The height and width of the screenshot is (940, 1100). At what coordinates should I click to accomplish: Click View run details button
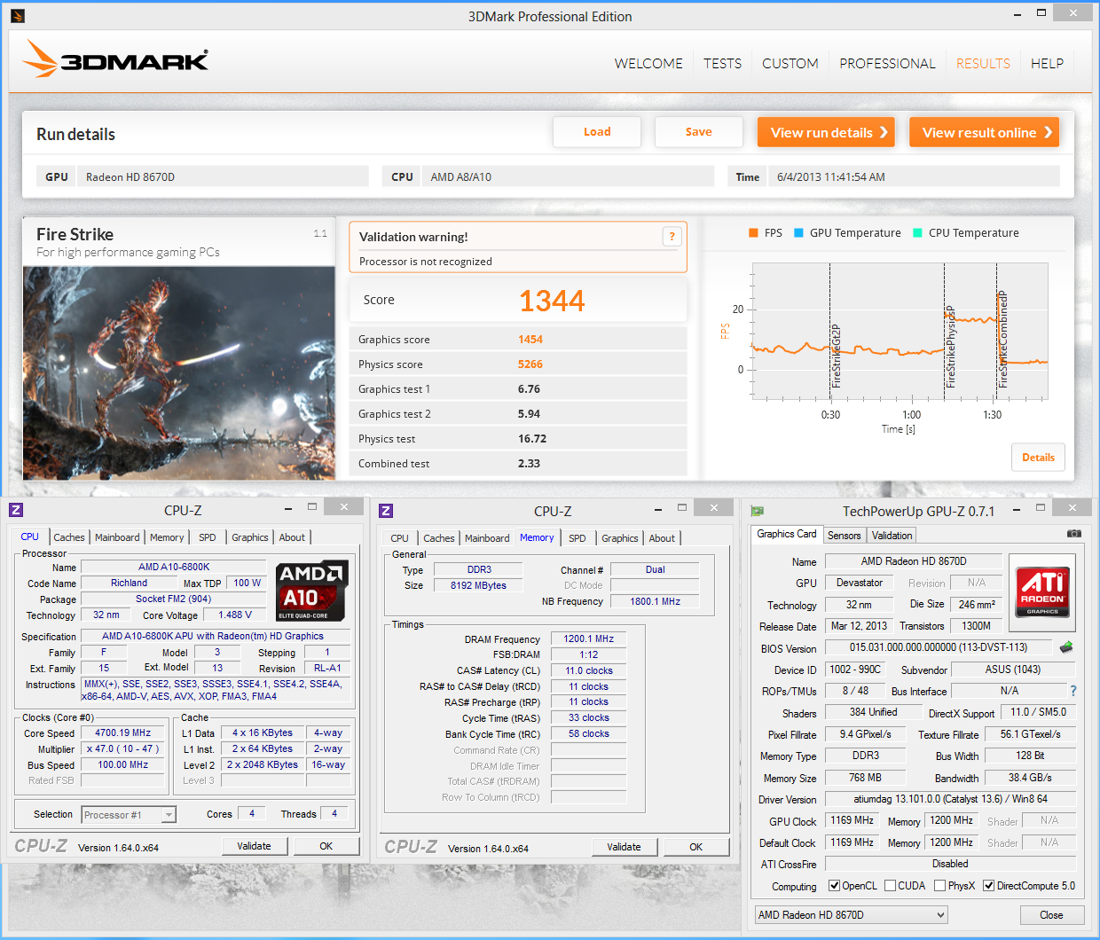click(826, 132)
